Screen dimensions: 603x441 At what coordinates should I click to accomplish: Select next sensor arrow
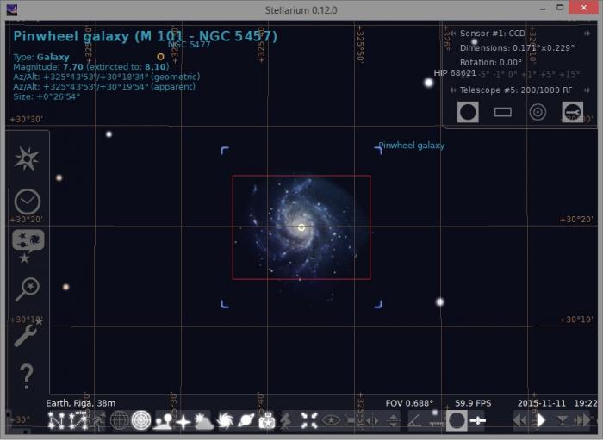(x=587, y=34)
